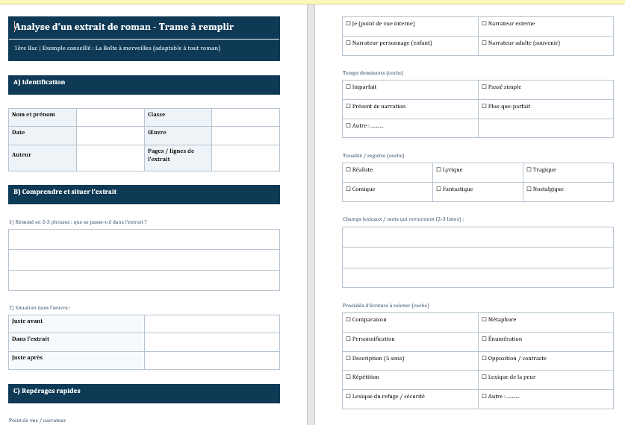Check the 'Fantastique' checkbox
Image resolution: width=625 pixels, height=425 pixels.
point(439,189)
